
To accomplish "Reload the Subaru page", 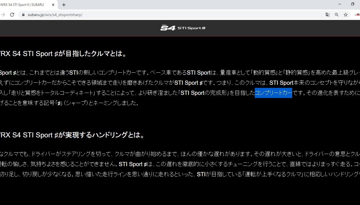I will pos(12,15).
